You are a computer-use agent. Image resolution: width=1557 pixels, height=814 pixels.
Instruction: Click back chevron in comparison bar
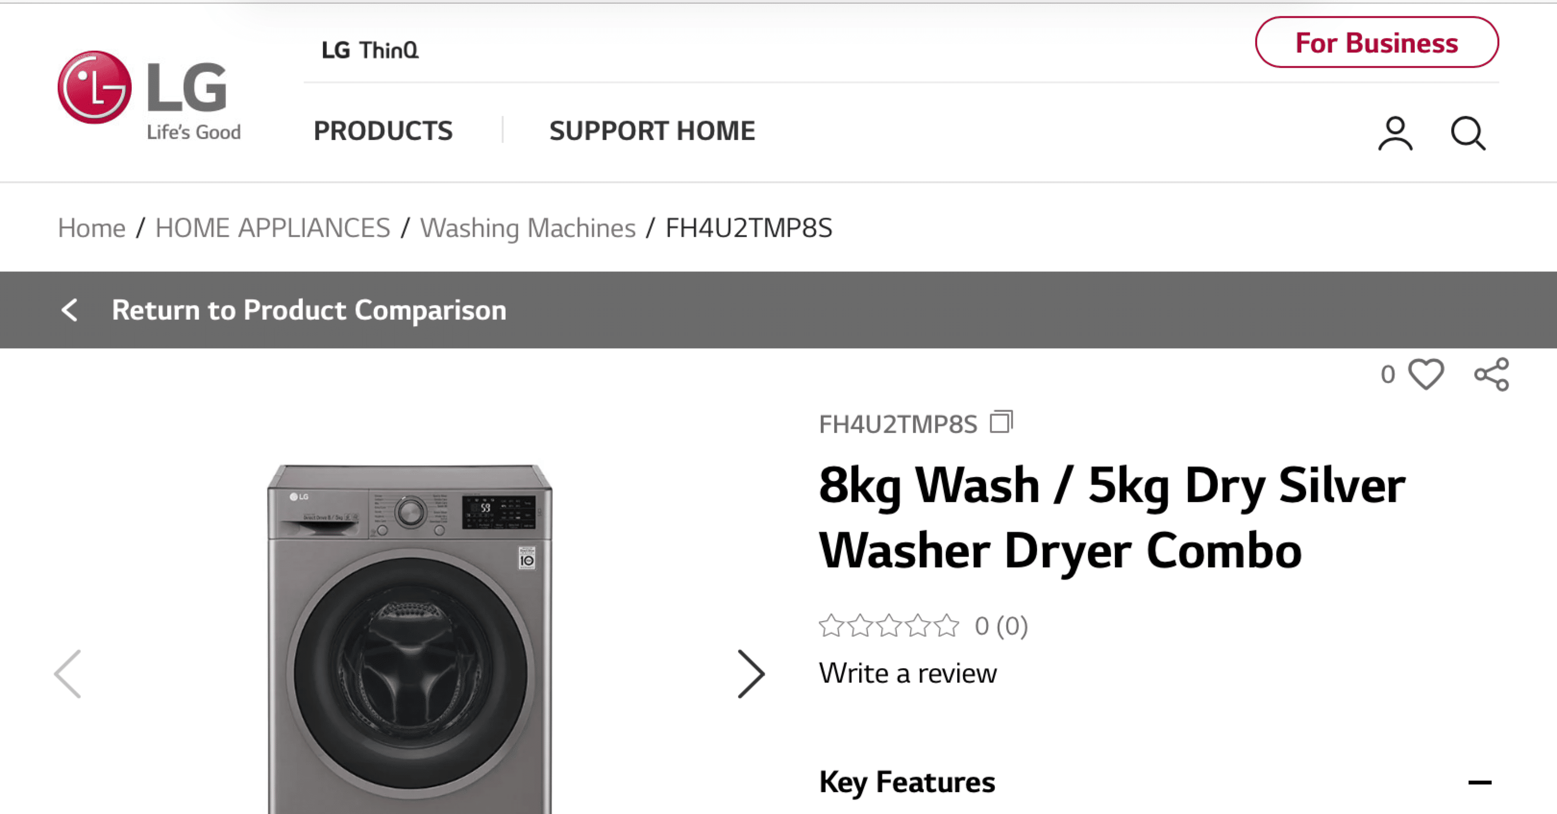coord(70,310)
